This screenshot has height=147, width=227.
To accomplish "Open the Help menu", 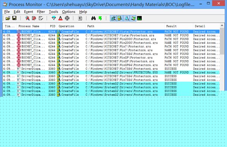I will [83, 12].
